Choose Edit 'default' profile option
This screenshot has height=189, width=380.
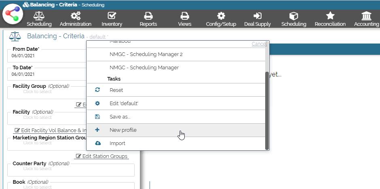tap(124, 104)
